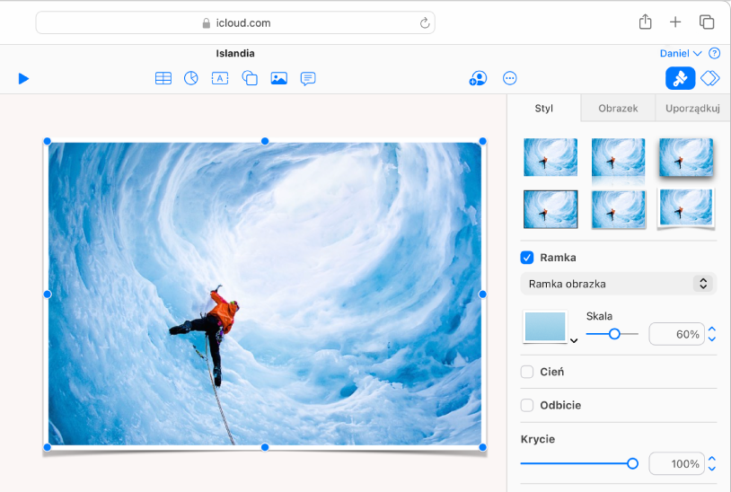Open the Ramka obrazka dropdown

point(618,284)
